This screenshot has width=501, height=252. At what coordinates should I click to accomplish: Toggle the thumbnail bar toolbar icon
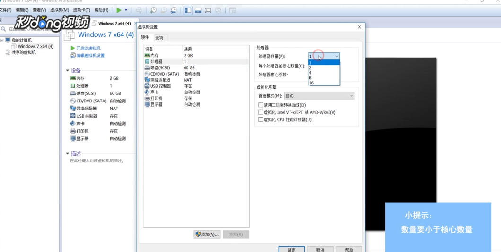[x=198, y=10]
